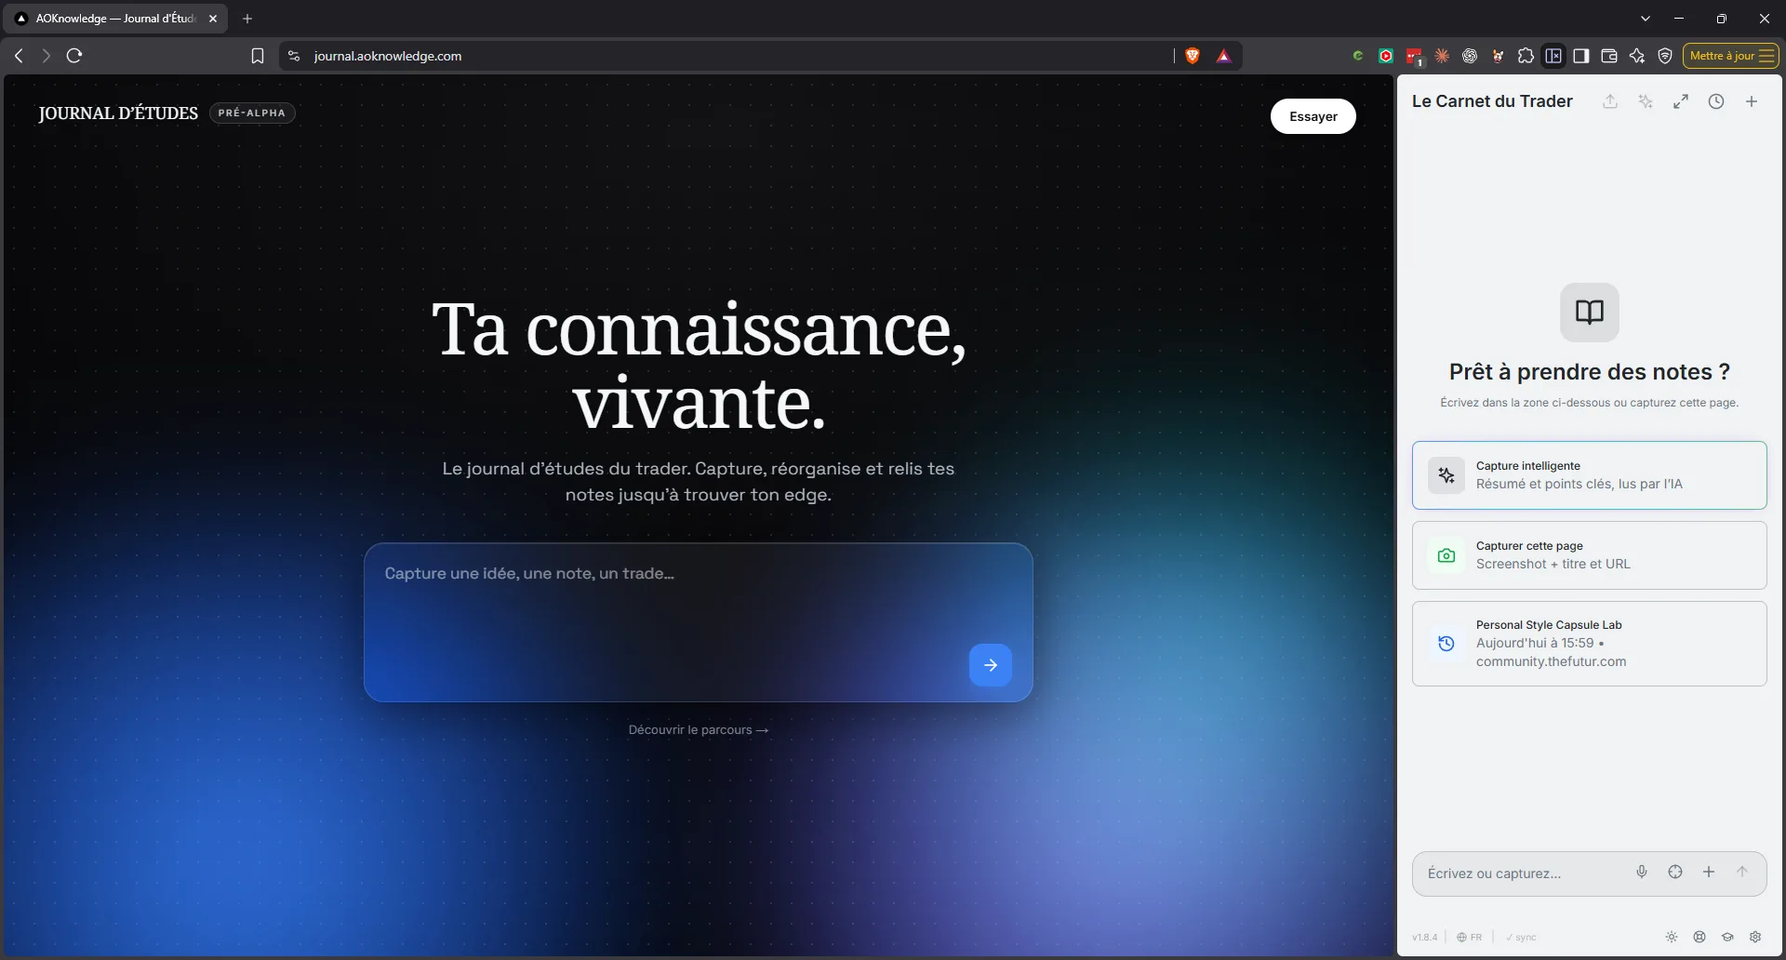Click the microphone icon in the note input
The height and width of the screenshot is (960, 1786).
(1642, 872)
